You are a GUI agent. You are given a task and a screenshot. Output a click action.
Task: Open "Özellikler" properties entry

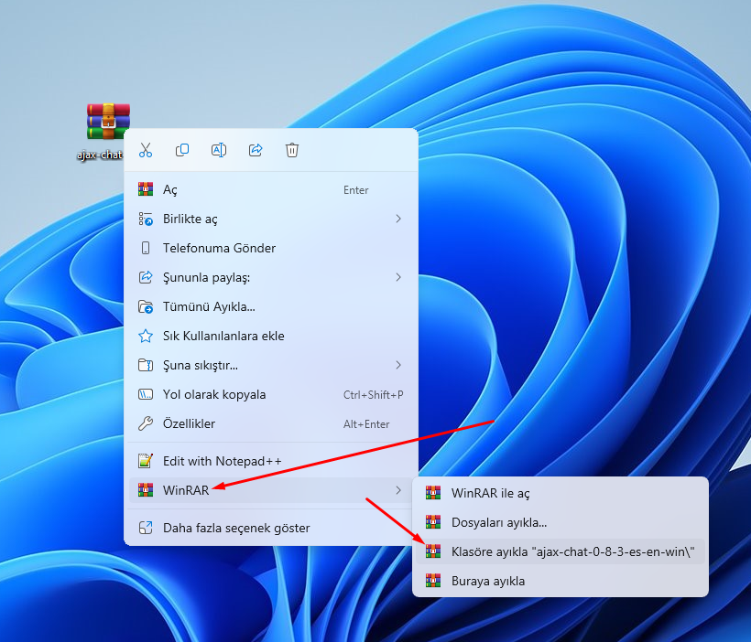click(270, 423)
